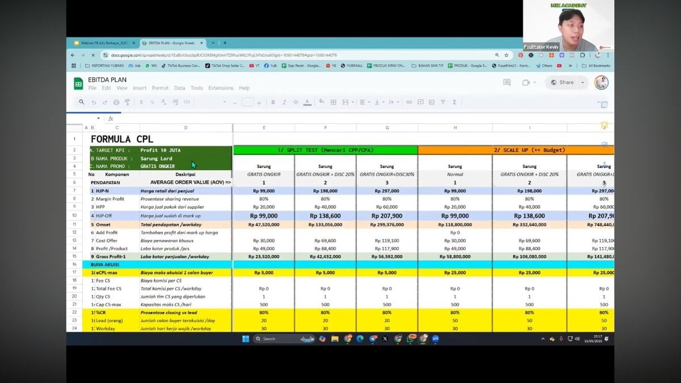Screen dimensions: 681x383
Task: Open the name box dropdown arrow
Action: (98, 119)
